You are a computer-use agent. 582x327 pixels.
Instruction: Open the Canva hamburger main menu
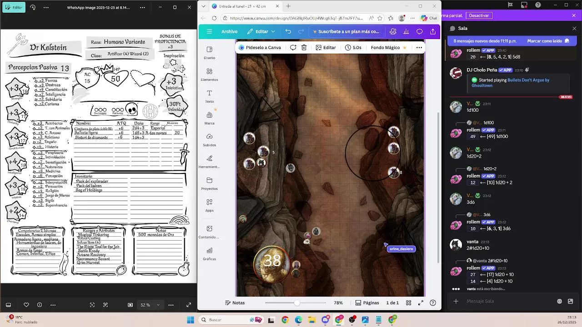[x=209, y=31]
